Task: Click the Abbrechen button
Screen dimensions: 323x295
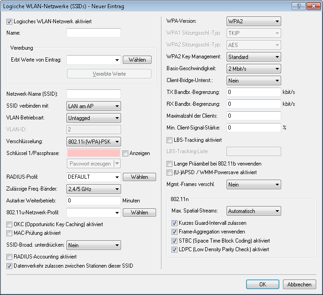Action: [x=299, y=284]
